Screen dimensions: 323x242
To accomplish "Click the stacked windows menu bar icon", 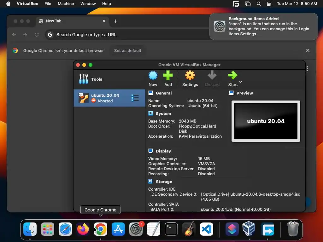I will click(248, 4).
